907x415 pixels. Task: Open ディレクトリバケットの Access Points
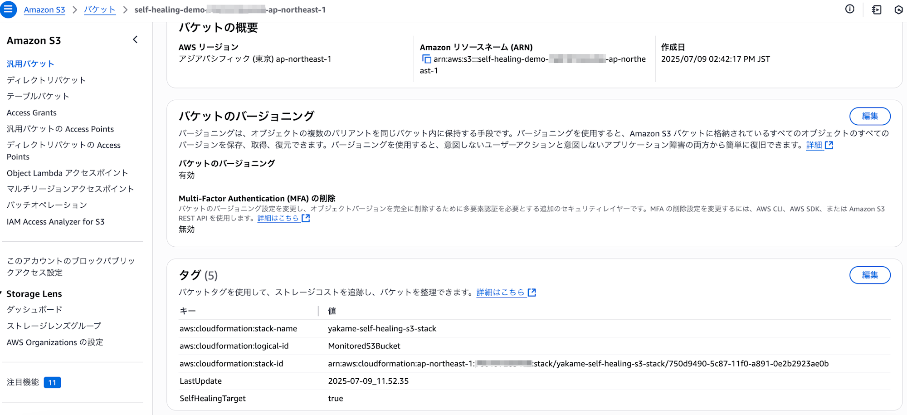coord(63,151)
